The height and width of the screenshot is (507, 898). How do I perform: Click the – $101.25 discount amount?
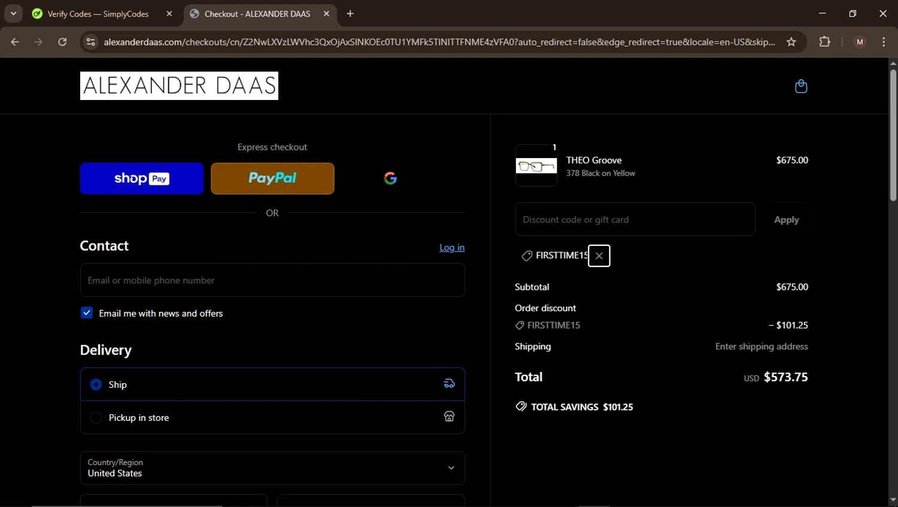click(x=788, y=326)
